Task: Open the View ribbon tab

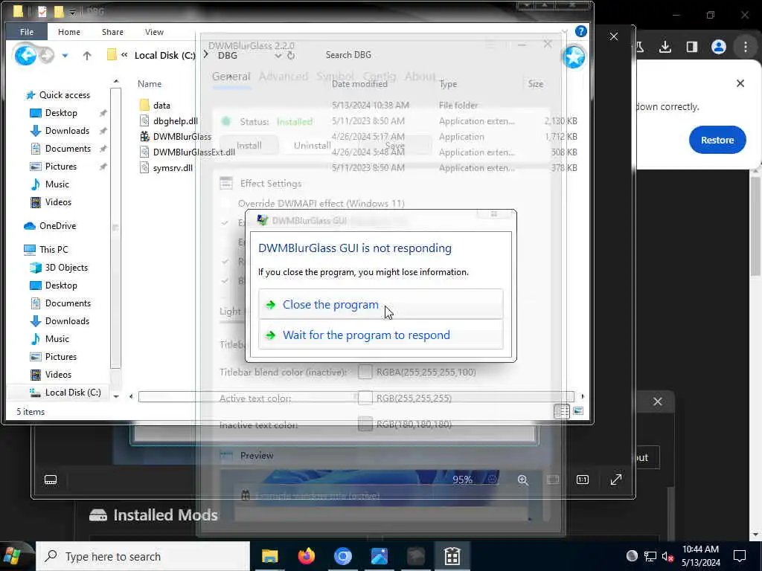Action: click(154, 32)
